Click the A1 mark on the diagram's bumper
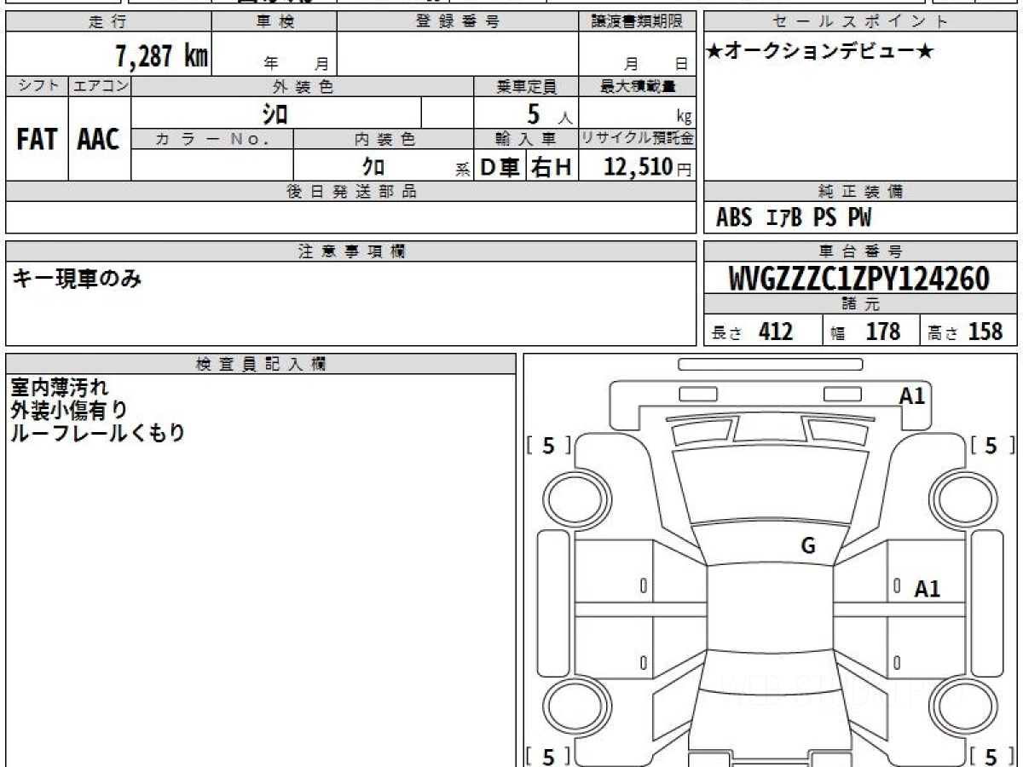The image size is (1023, 767). point(912,395)
